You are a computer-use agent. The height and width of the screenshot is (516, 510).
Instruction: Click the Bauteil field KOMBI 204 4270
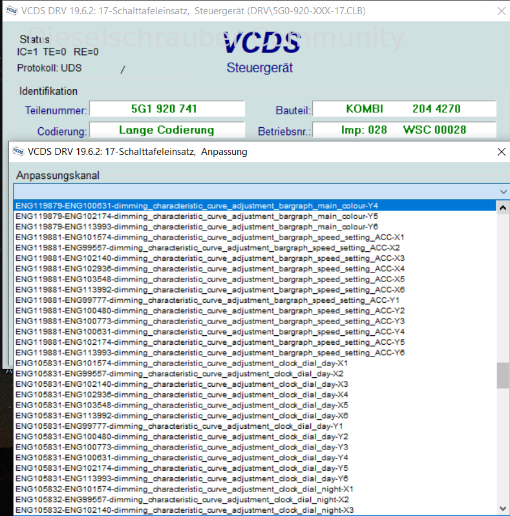point(404,109)
